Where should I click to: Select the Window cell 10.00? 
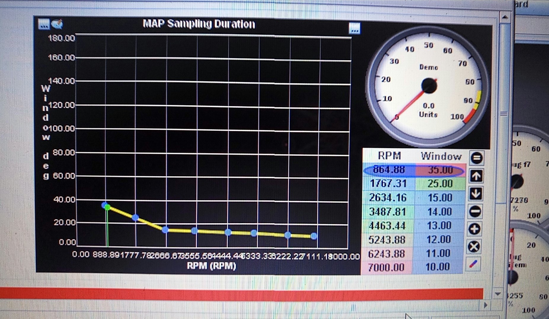pyautogui.click(x=438, y=267)
